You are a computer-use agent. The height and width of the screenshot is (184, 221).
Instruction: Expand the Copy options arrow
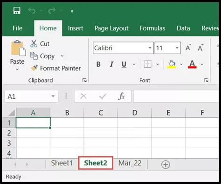[62, 56]
